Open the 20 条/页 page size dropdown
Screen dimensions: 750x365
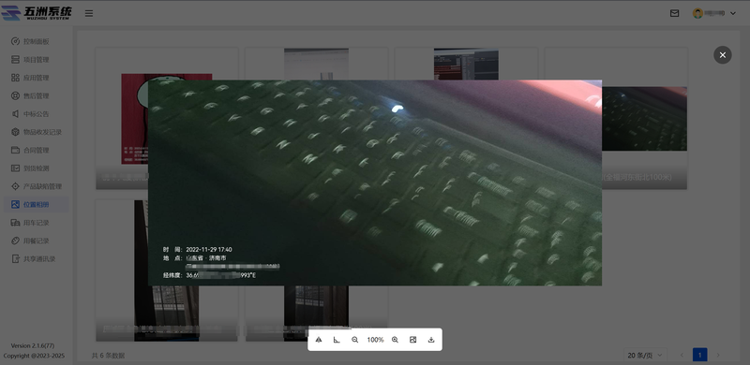(645, 355)
